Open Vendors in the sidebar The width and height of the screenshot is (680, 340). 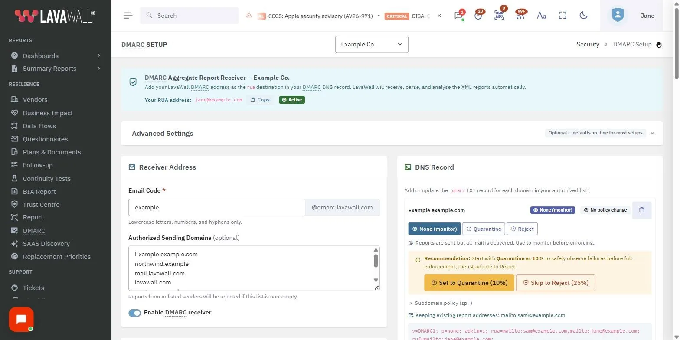point(35,100)
